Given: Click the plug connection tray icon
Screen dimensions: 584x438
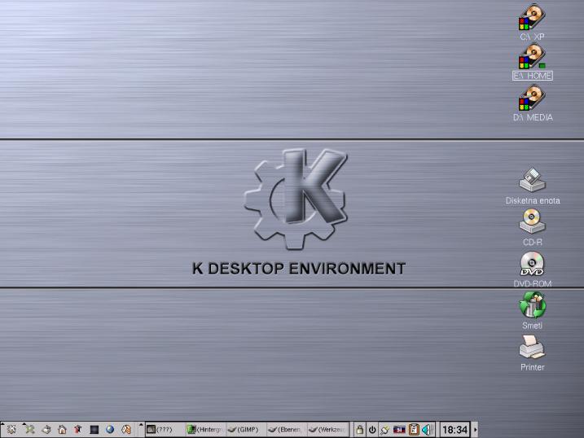Looking at the screenshot, I should 384,430.
